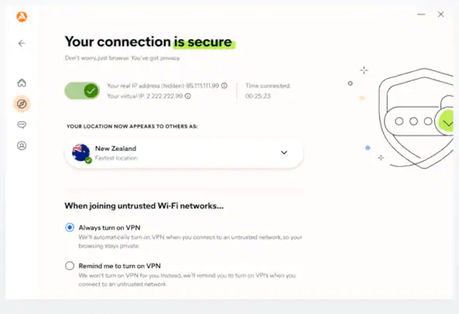Turn off the VPN connection toggle
The height and width of the screenshot is (314, 459).
[82, 90]
